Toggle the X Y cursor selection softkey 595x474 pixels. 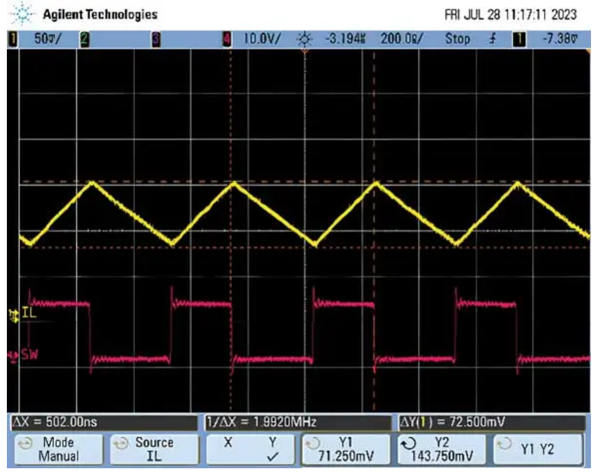pos(250,449)
